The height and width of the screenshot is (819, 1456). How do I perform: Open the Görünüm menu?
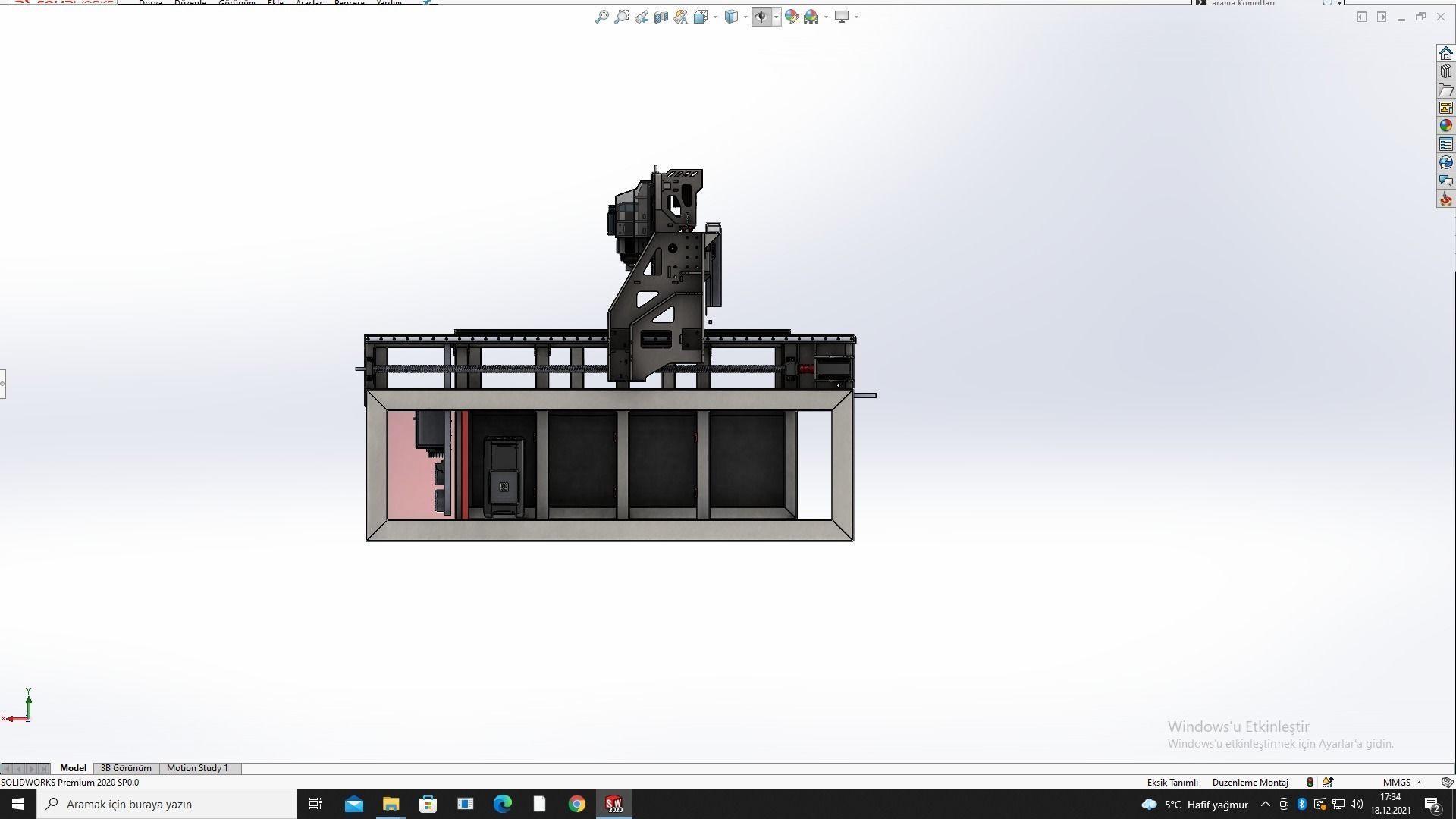(x=237, y=3)
